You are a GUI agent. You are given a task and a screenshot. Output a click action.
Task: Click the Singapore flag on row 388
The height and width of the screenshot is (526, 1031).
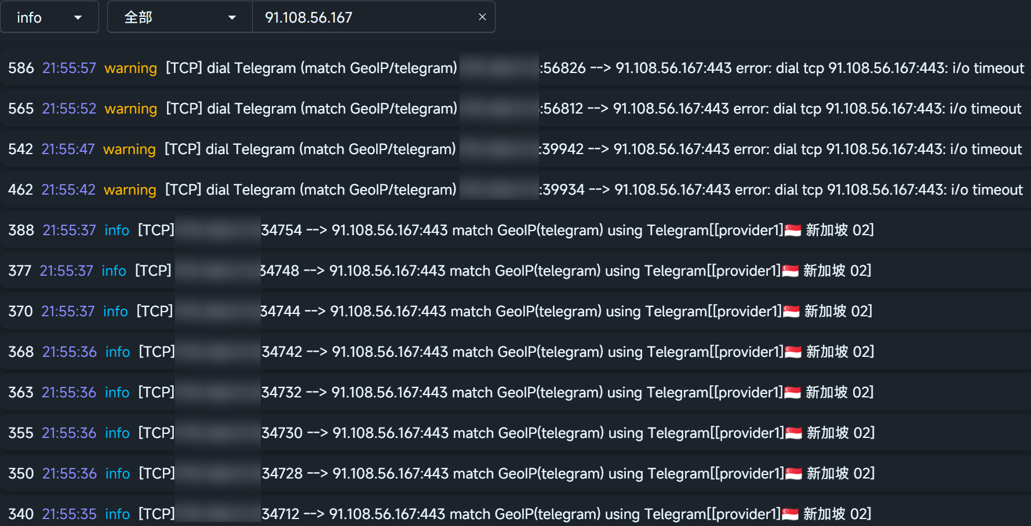pos(793,231)
